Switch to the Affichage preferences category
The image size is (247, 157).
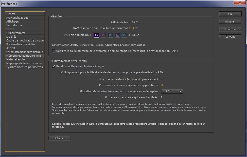[25, 21]
